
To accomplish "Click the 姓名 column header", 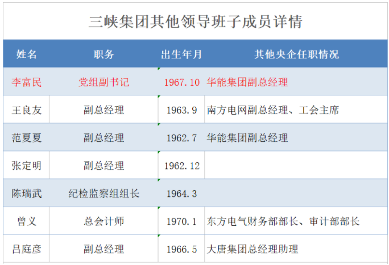I will (27, 54).
